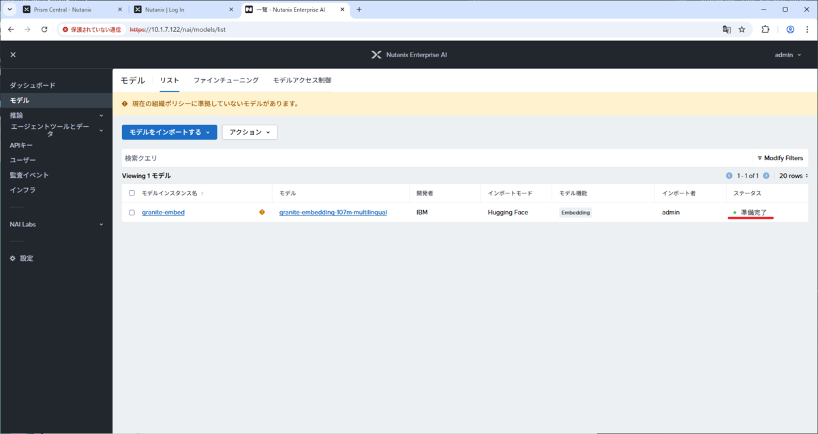This screenshot has height=434, width=818.
Task: Click the warning icon on granite-embed row
Action: [x=262, y=213]
